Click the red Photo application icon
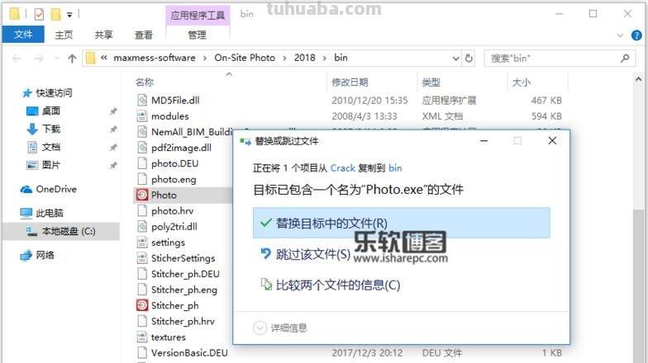 click(x=142, y=195)
